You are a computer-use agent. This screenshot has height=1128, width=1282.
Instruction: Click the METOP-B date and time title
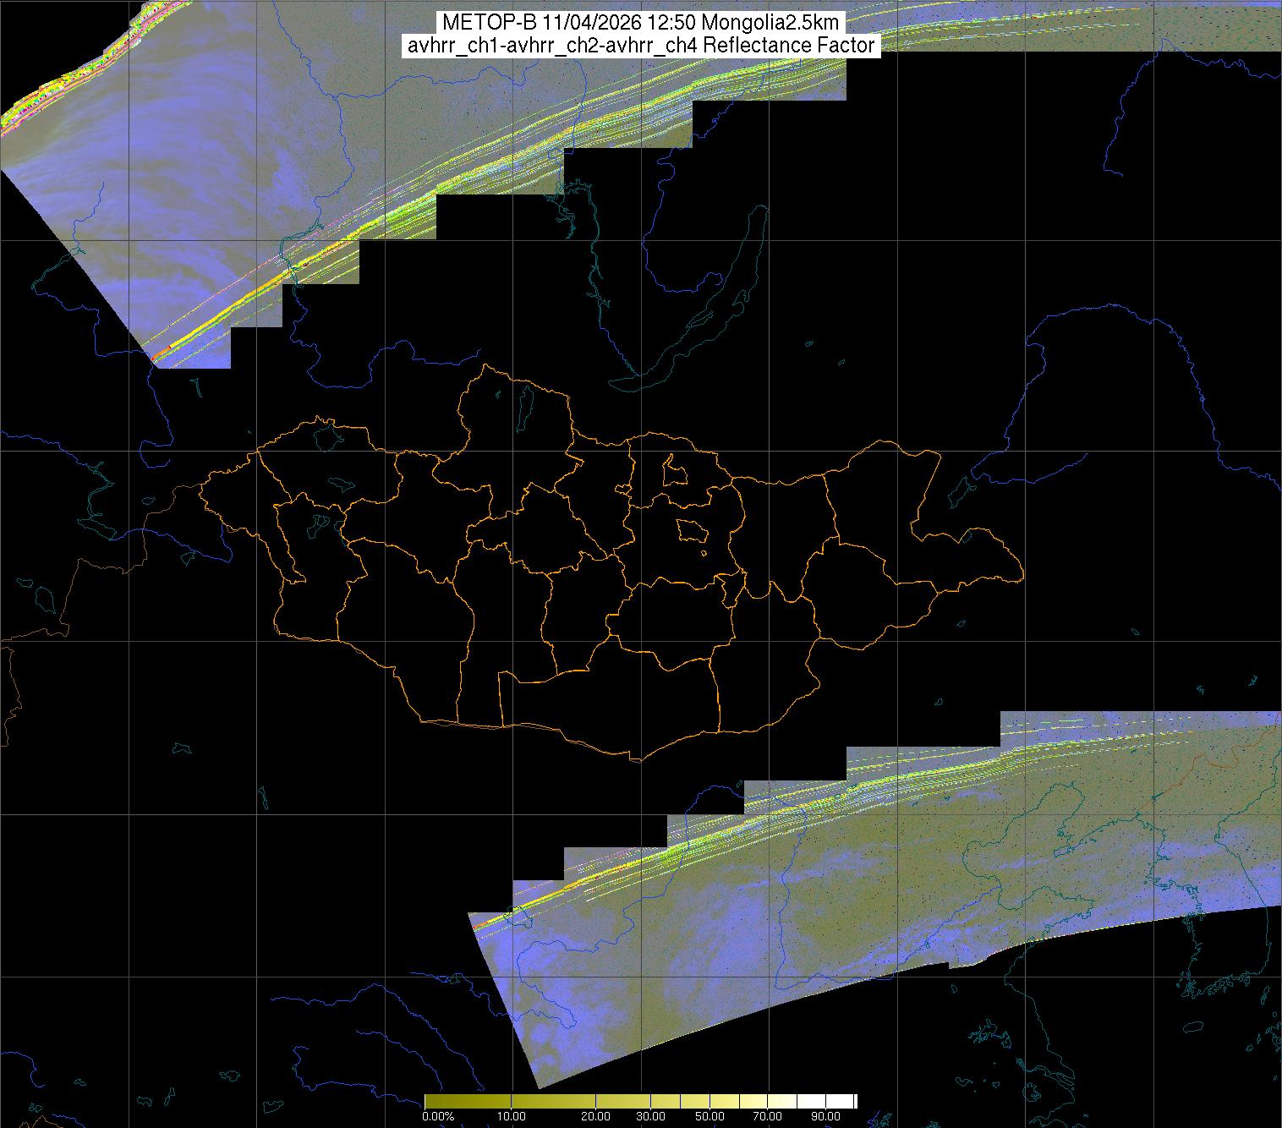pos(640,23)
